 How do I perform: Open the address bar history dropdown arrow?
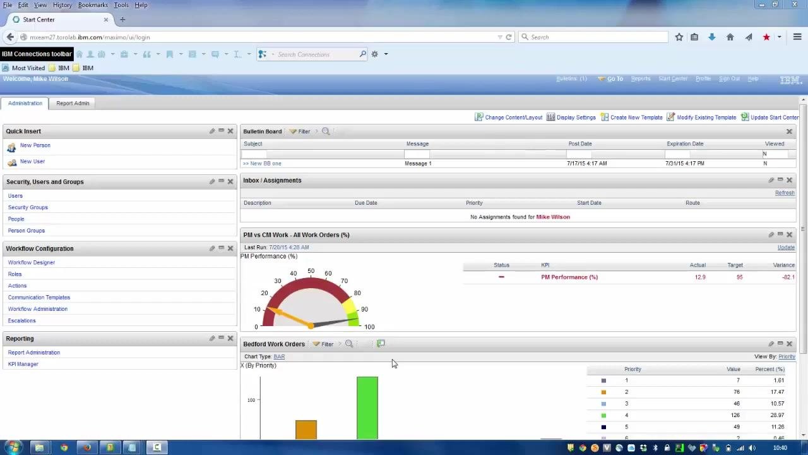click(x=500, y=37)
